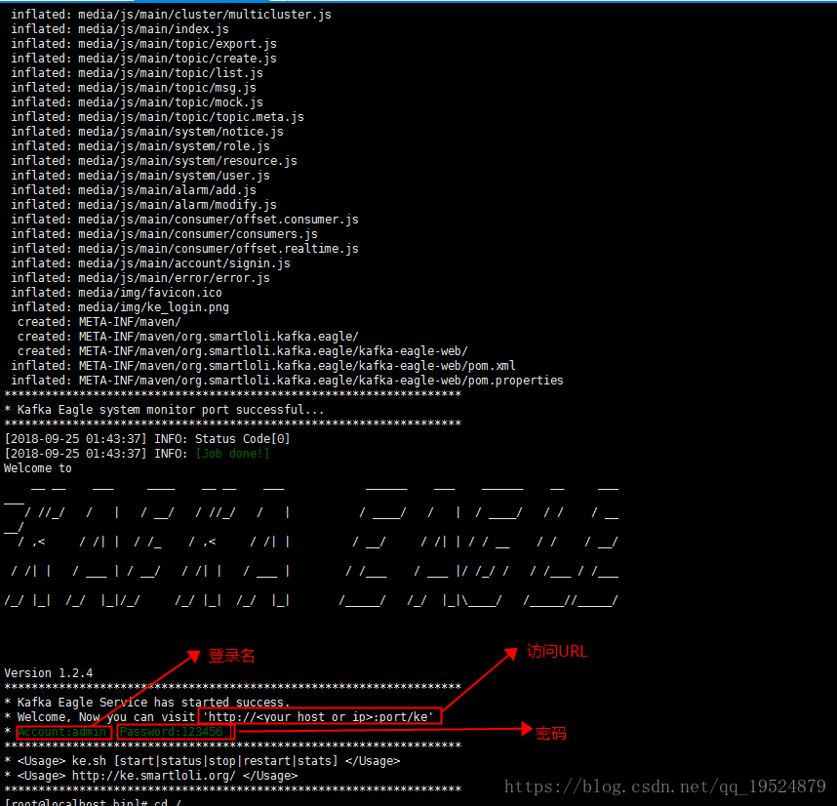Click the line with 'account/signin.js'

click(150, 263)
